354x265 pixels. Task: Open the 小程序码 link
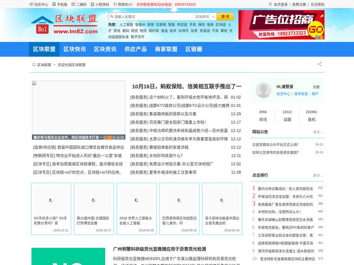[x=100, y=4]
